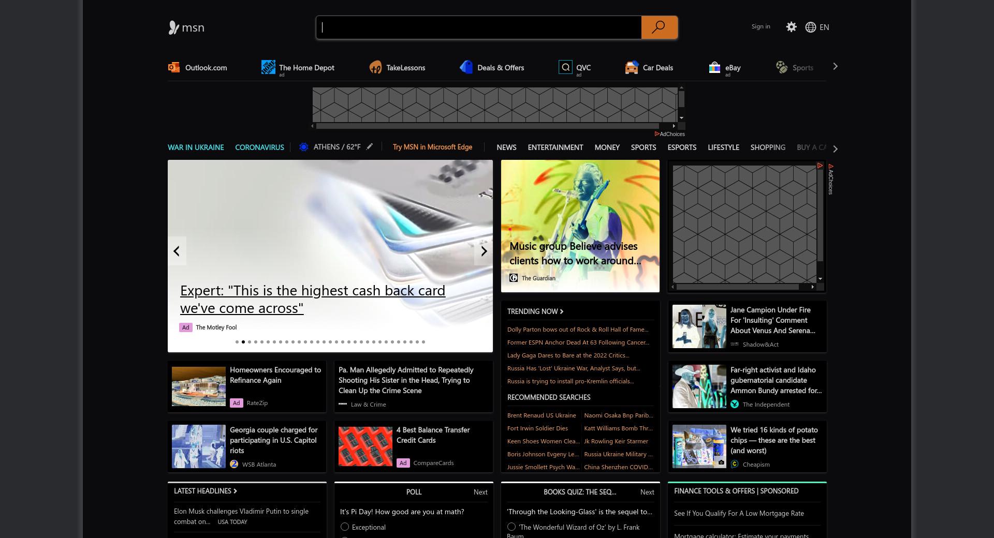Click the Sign in link
The width and height of the screenshot is (994, 538).
click(x=761, y=26)
